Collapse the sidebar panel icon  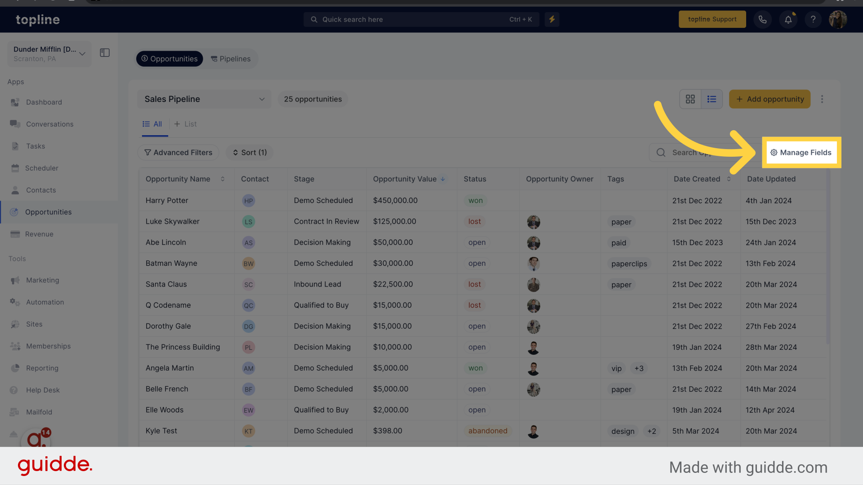[105, 53]
